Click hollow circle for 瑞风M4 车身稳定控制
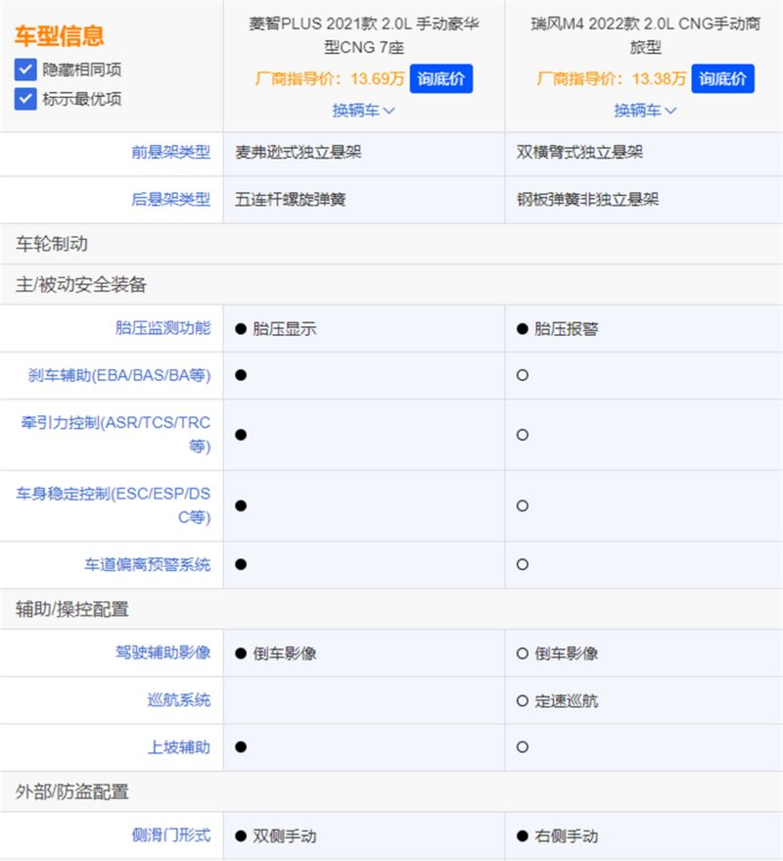The height and width of the screenshot is (861, 783). (x=523, y=505)
